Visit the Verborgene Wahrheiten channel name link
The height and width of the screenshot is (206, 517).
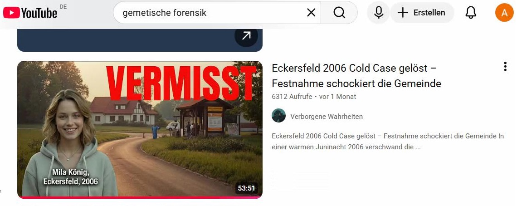pos(327,116)
